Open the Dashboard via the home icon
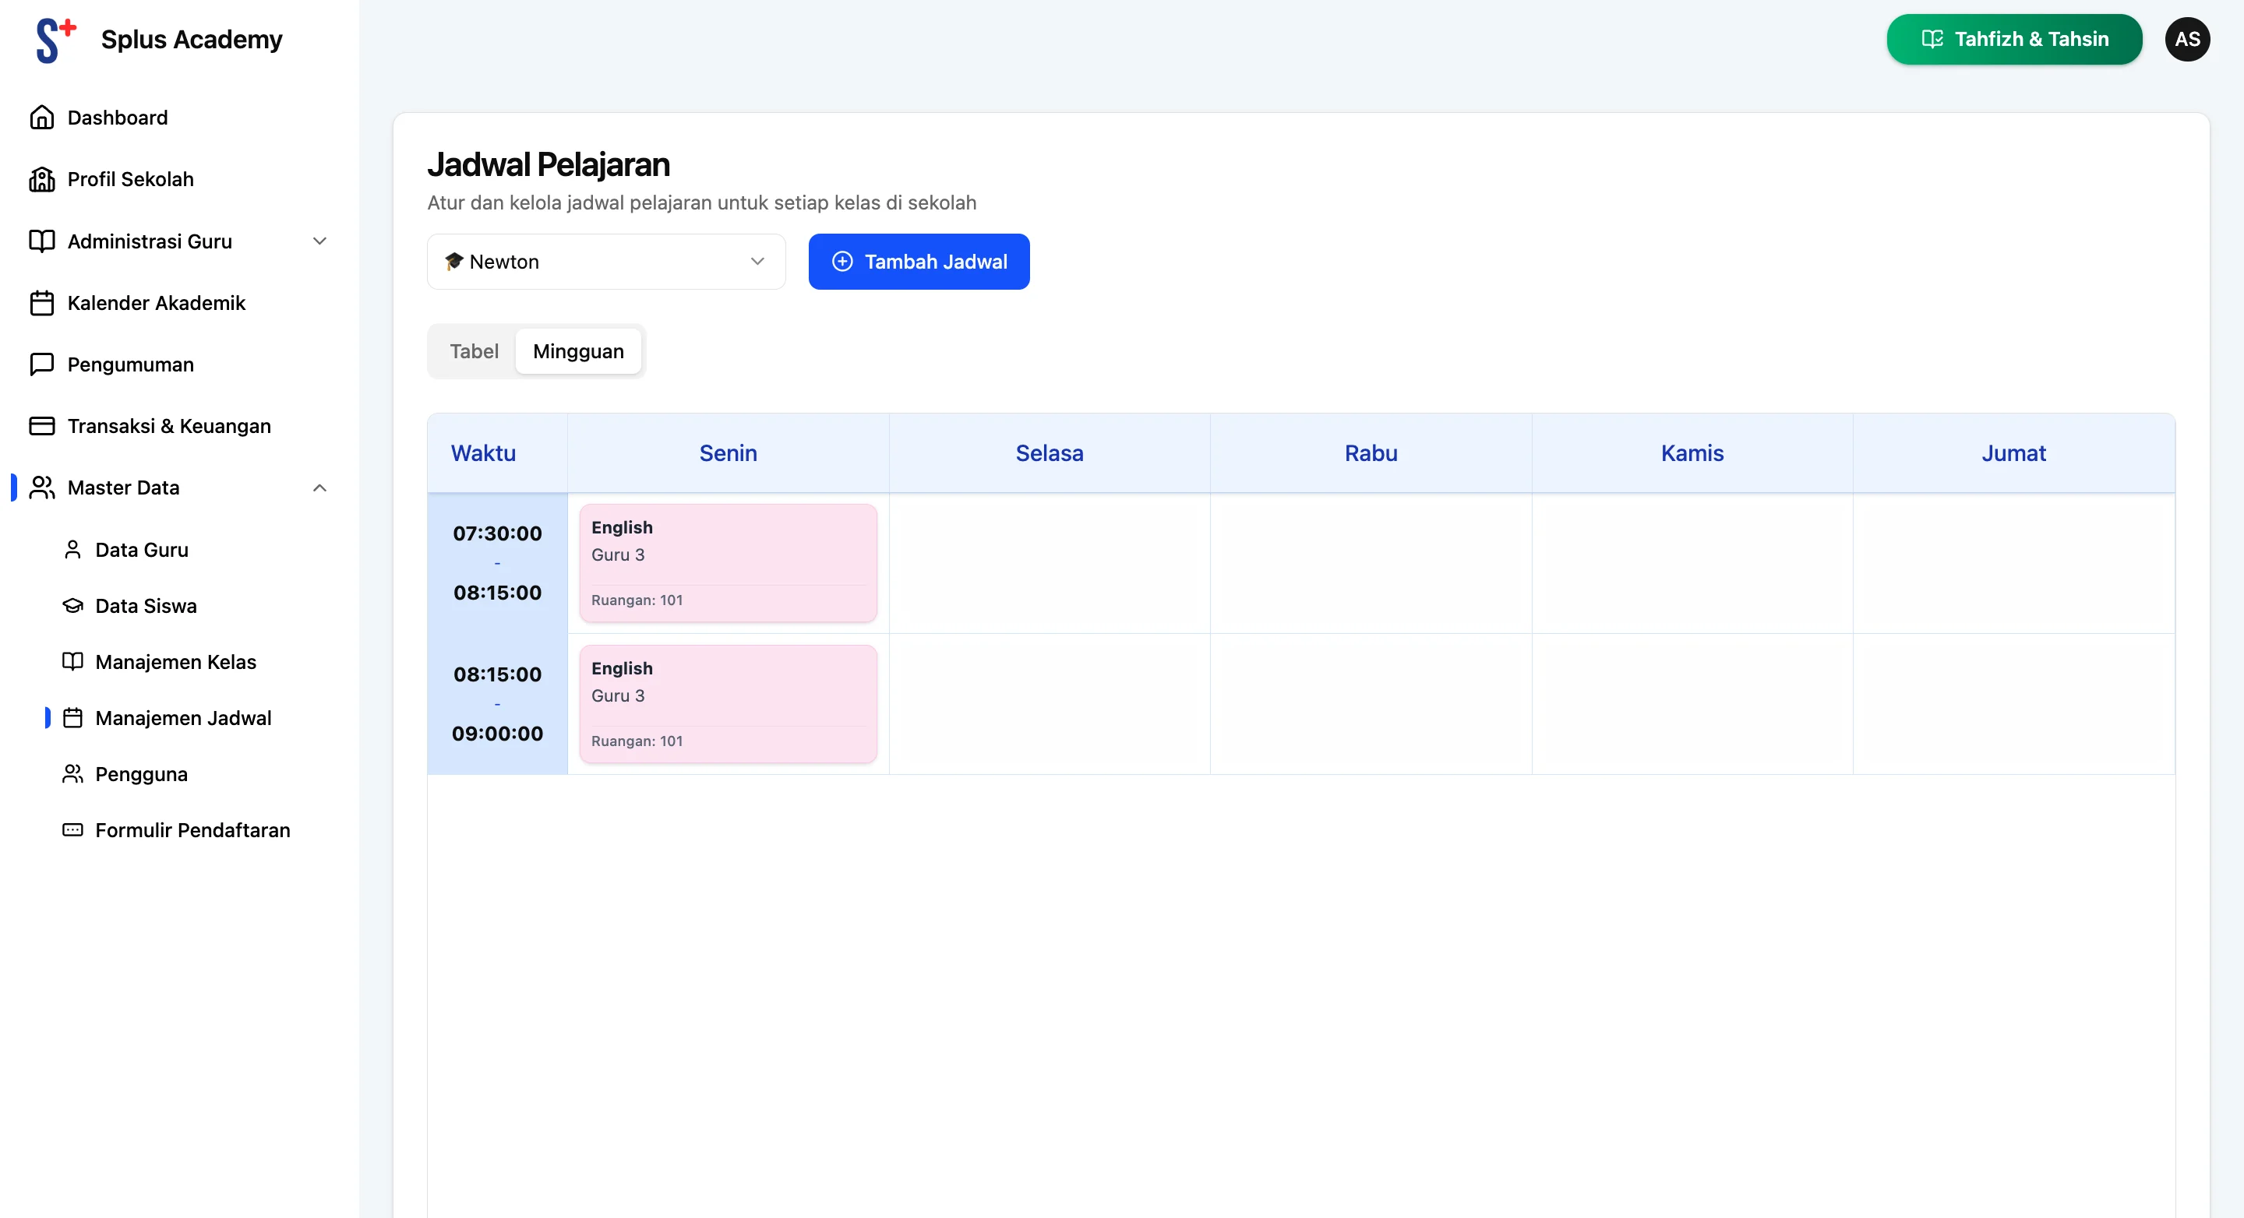Image resolution: width=2244 pixels, height=1218 pixels. (x=42, y=117)
